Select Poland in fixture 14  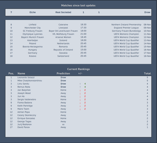[33, 44]
